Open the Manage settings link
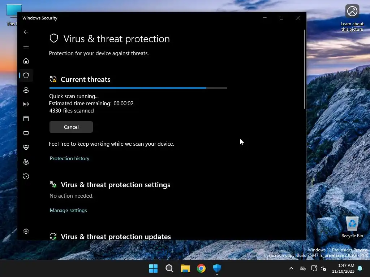 (x=68, y=210)
